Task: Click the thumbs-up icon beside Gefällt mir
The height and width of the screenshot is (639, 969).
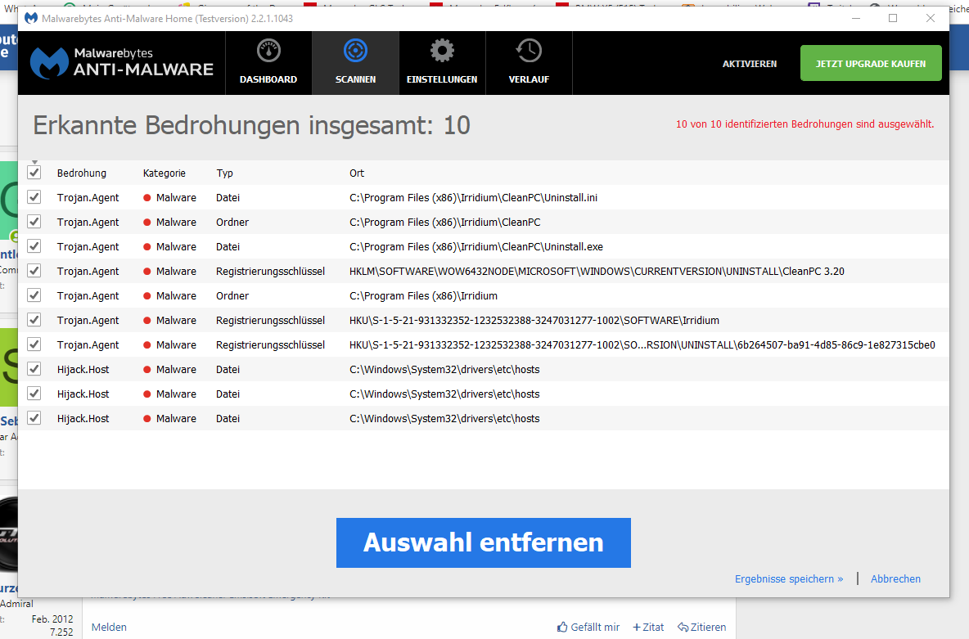Action: click(x=562, y=627)
